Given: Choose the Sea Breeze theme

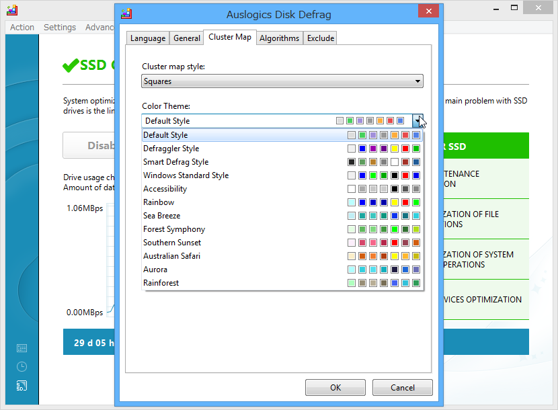Looking at the screenshot, I should [x=282, y=216].
